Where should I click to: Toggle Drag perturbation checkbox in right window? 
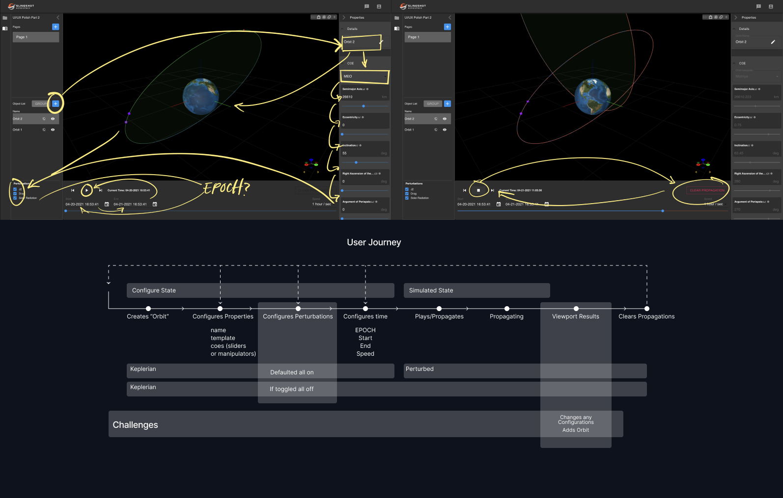407,193
